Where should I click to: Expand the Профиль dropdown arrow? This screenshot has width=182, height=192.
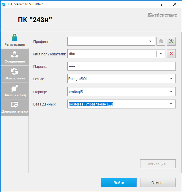(150, 41)
